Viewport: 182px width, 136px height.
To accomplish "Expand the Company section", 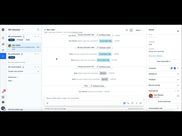I will (164, 68).
